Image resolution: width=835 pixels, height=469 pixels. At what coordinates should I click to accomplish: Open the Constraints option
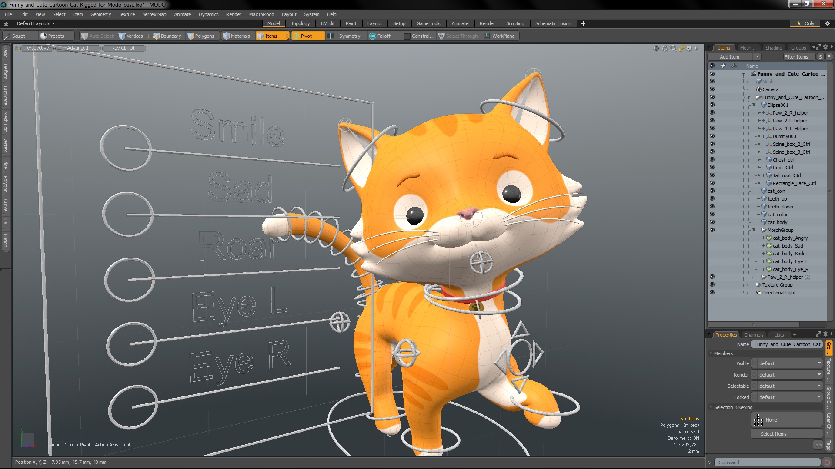tap(419, 36)
